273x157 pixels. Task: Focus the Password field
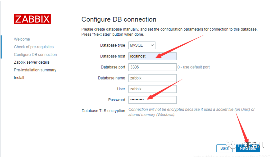click(152, 100)
